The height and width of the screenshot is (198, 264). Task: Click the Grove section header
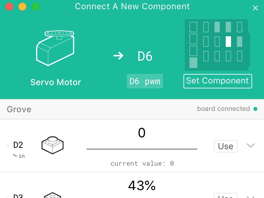pyautogui.click(x=19, y=109)
